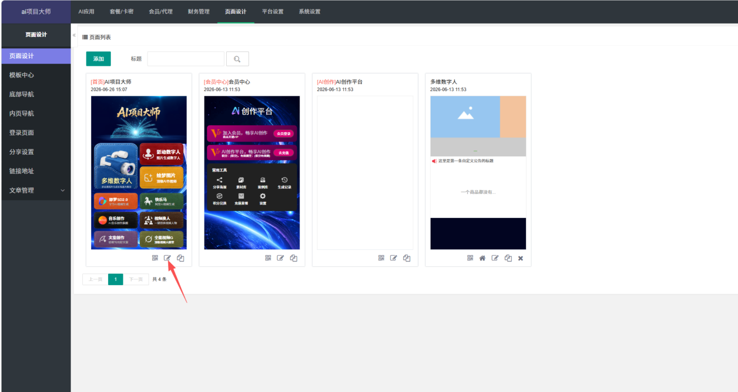Set 多维数字人 page as homepage
Screen dimensions: 738x392
click(482, 258)
